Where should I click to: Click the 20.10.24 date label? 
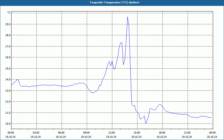tap(212, 137)
